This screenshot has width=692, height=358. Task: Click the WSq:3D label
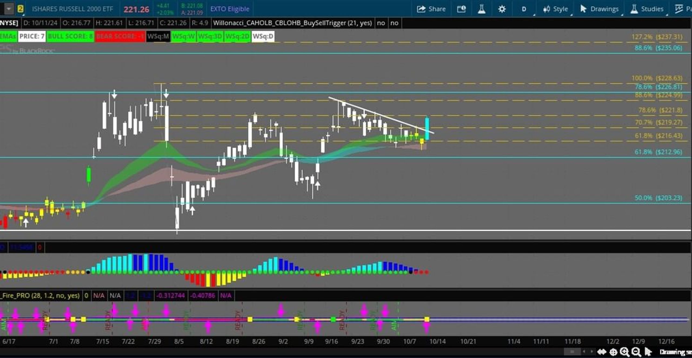click(210, 36)
